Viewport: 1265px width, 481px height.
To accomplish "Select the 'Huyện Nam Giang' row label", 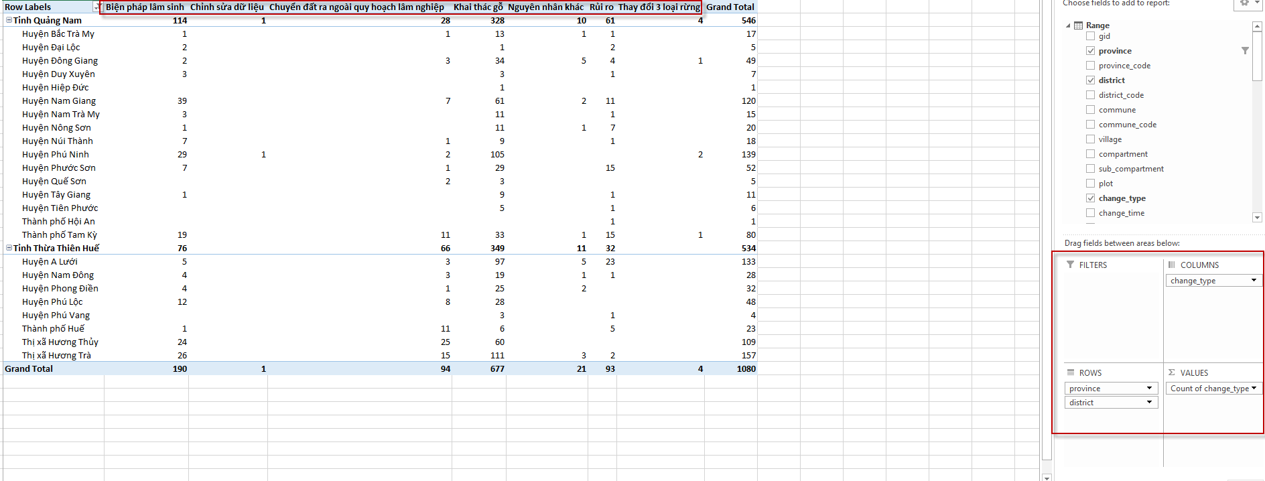I will pyautogui.click(x=59, y=100).
